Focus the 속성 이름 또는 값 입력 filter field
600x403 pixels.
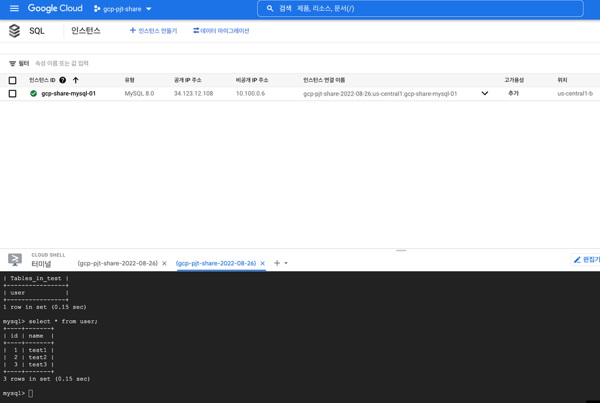pyautogui.click(x=62, y=63)
